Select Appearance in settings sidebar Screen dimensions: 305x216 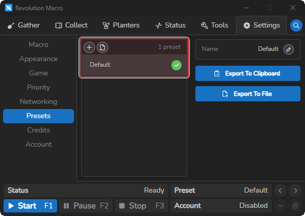pos(39,59)
